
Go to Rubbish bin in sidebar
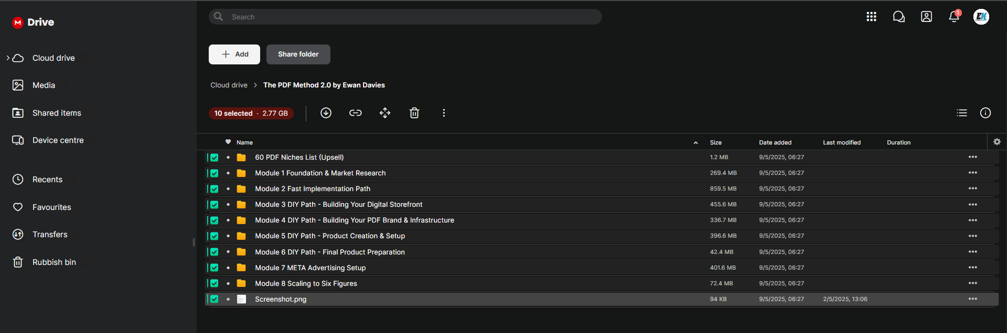(54, 262)
